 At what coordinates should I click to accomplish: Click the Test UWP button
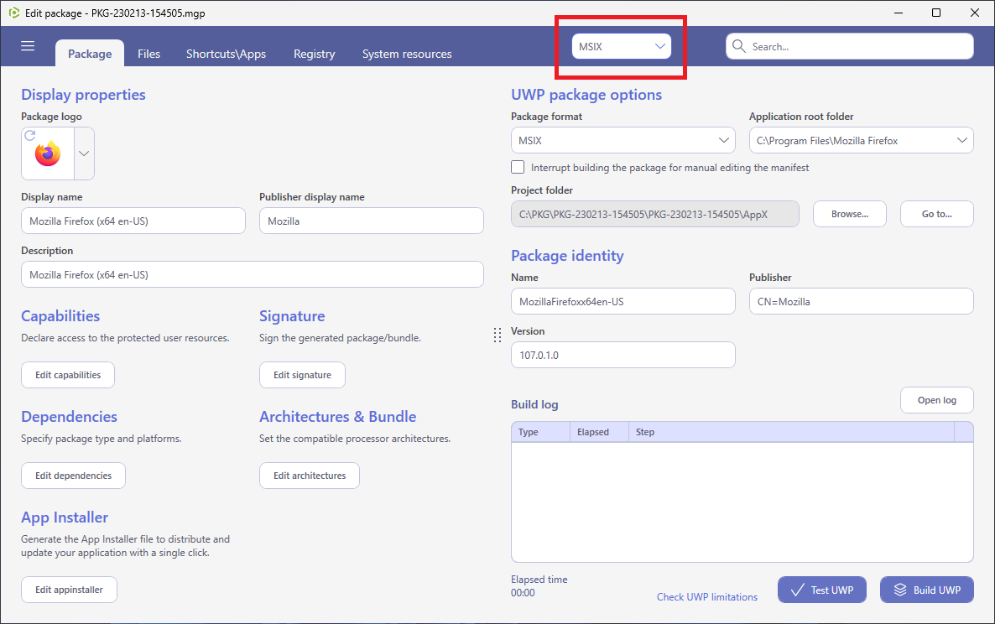coord(822,590)
